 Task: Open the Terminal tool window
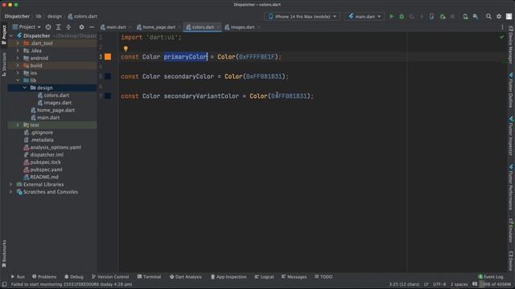(x=149, y=277)
